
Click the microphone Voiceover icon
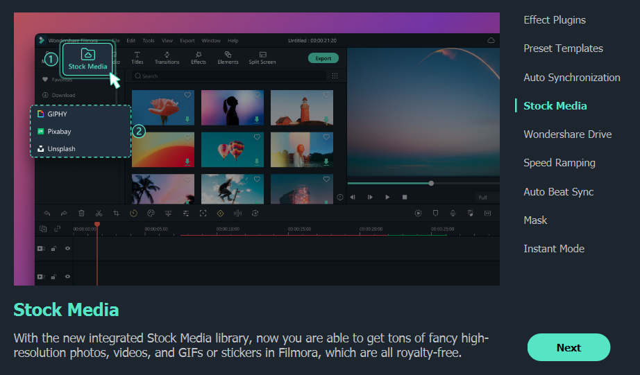pyautogui.click(x=453, y=213)
